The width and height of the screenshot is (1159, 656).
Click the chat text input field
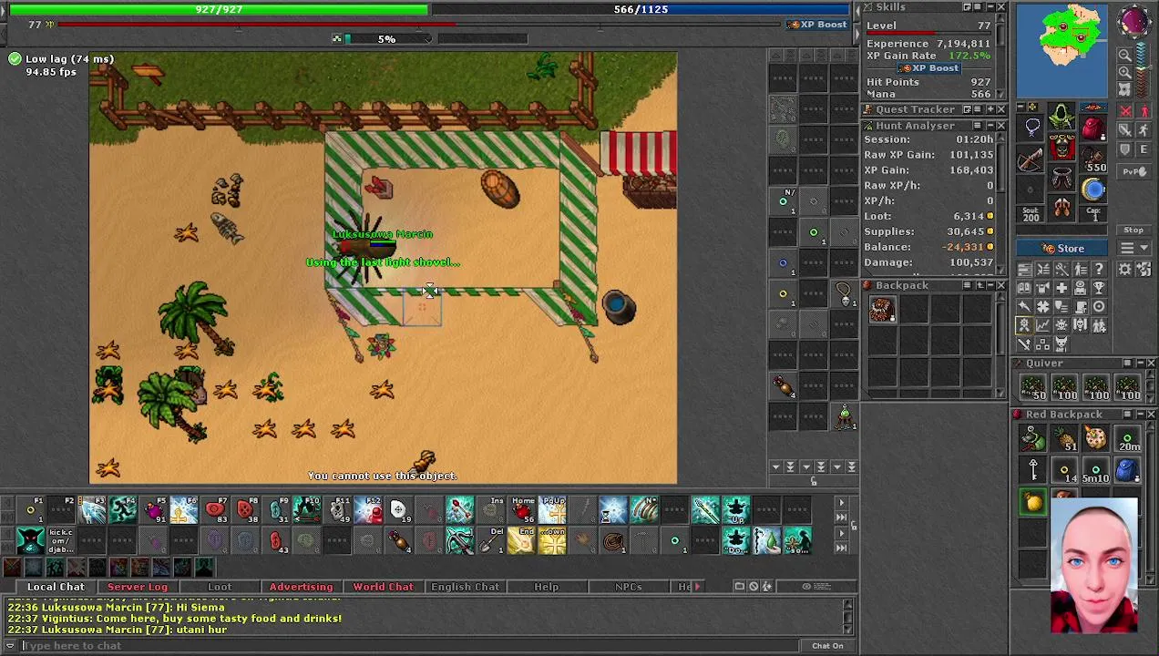coord(410,646)
